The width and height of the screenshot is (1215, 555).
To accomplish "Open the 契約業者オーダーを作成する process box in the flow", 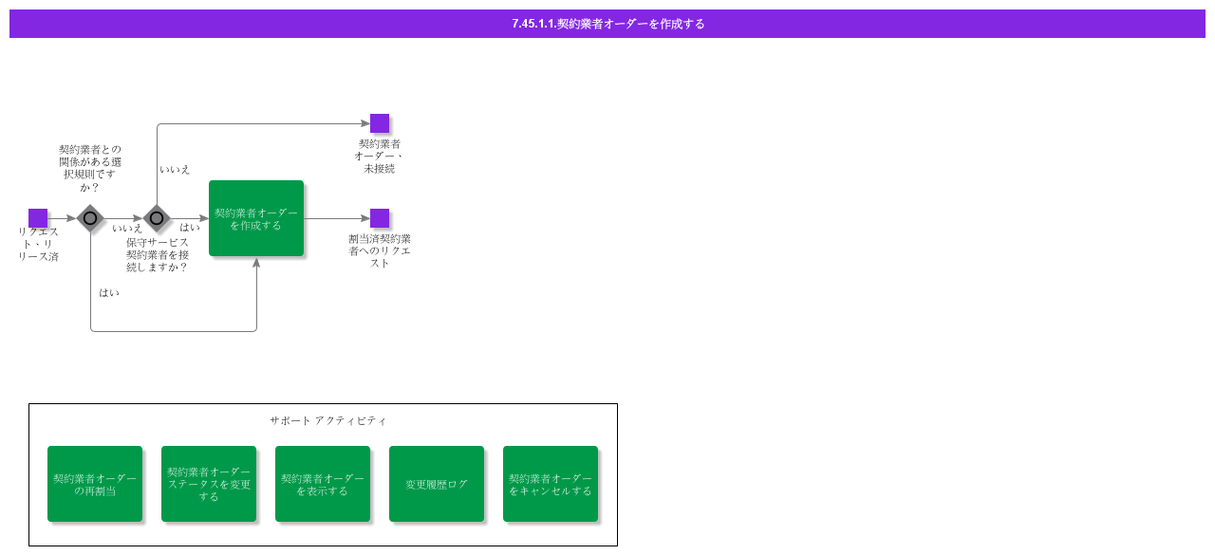I will click(x=256, y=218).
